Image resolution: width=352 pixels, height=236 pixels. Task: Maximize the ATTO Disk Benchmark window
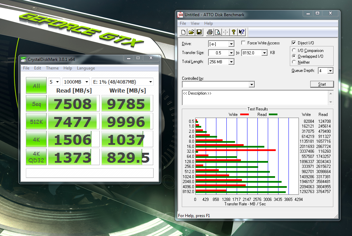[317, 13]
